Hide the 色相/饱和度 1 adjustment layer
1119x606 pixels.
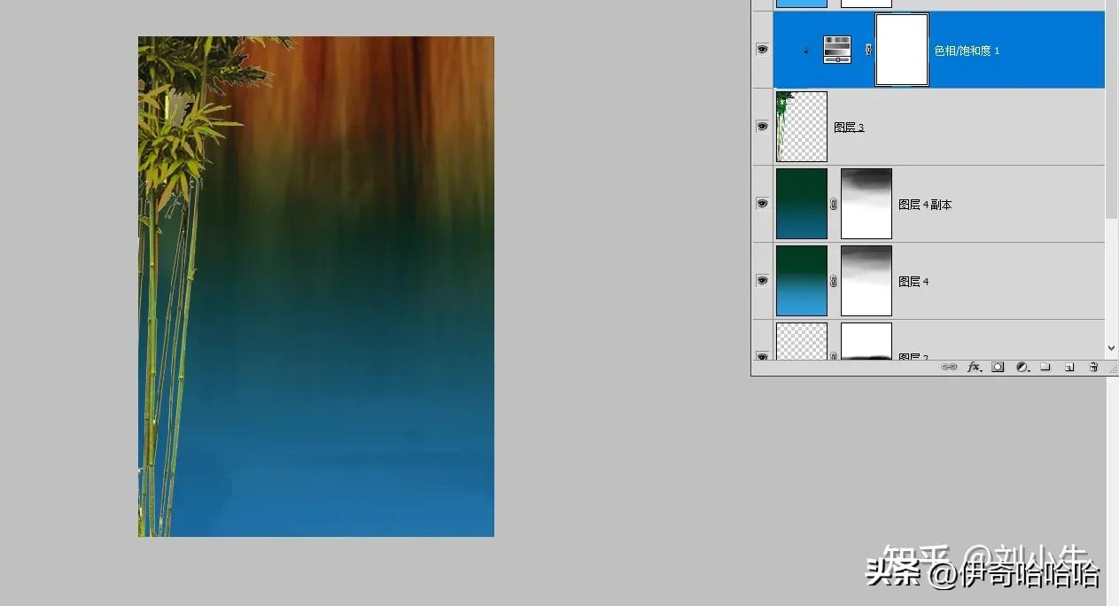762,50
